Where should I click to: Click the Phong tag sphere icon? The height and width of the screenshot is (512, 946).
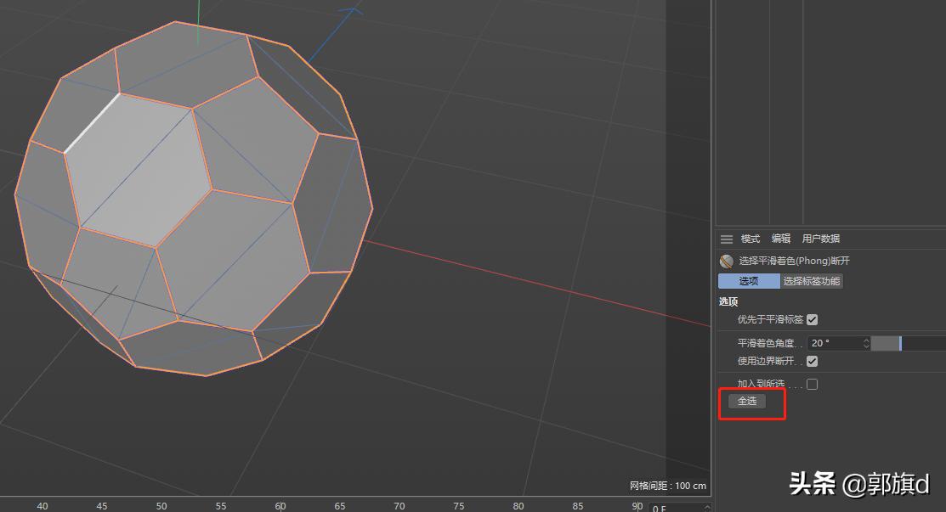point(726,260)
